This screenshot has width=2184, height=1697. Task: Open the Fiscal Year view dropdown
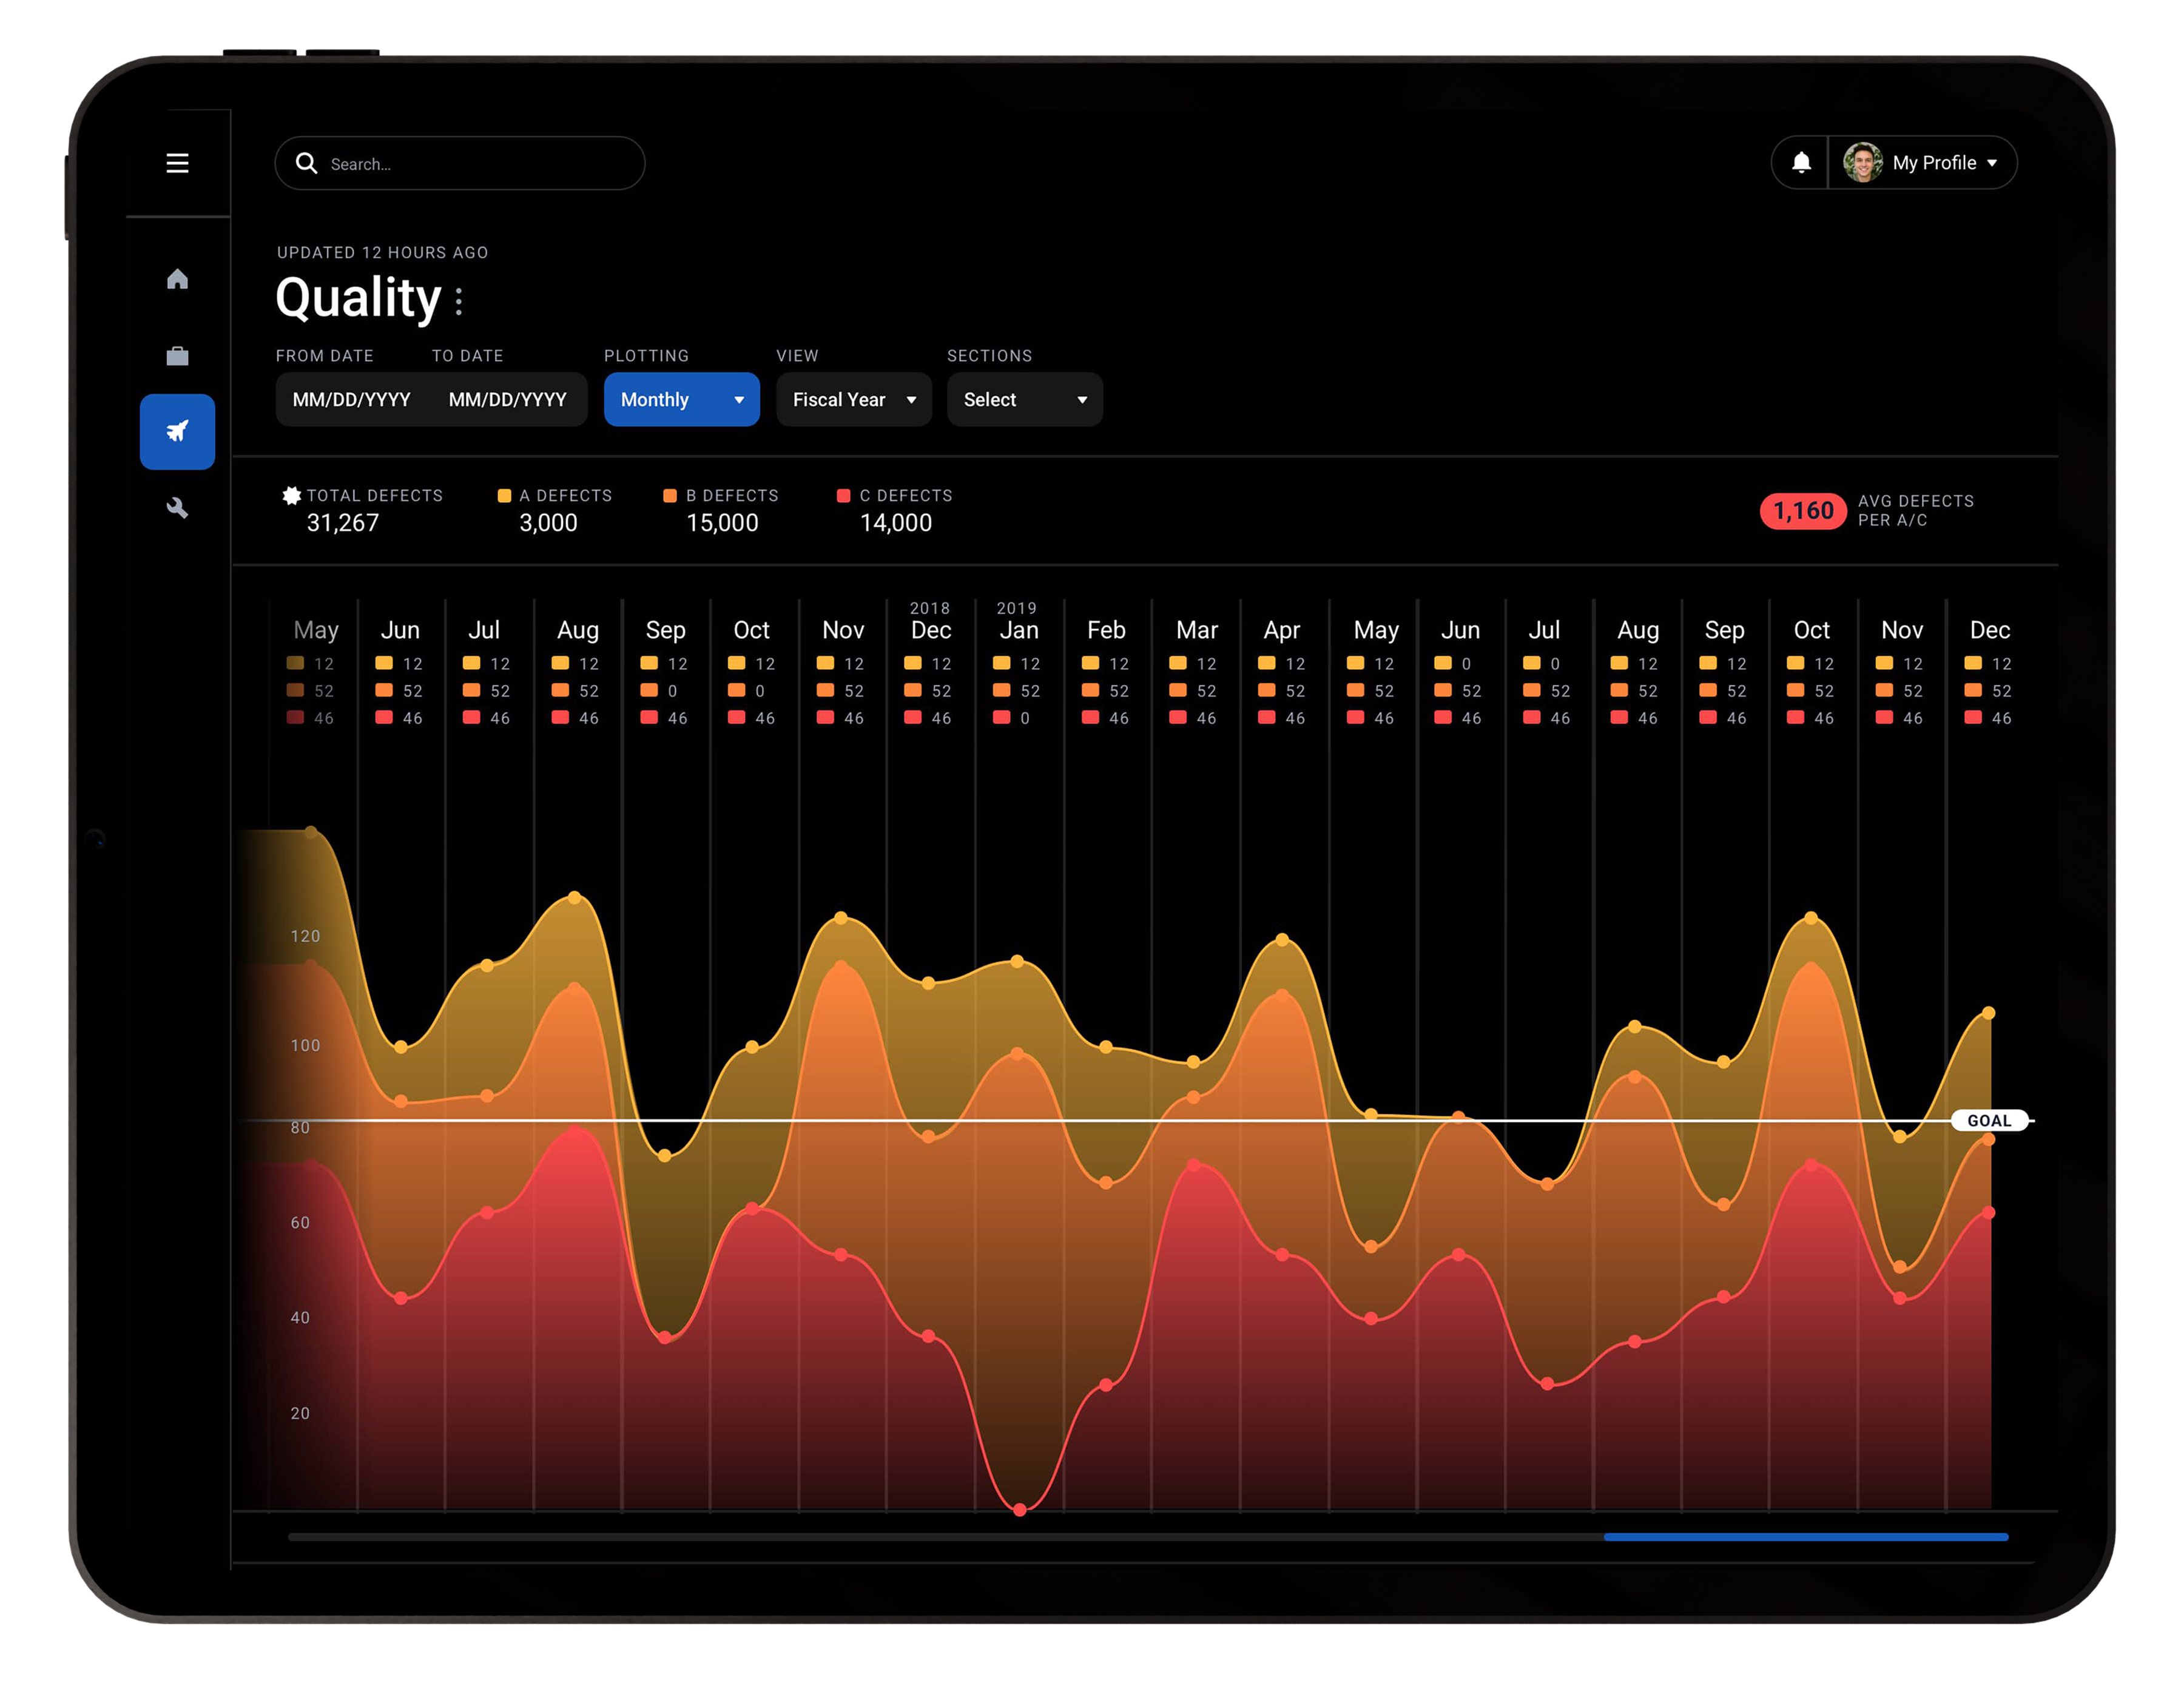(853, 399)
